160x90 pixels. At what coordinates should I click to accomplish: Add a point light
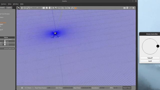[x=53, y=8]
